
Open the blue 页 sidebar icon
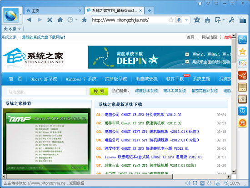click(x=242, y=111)
